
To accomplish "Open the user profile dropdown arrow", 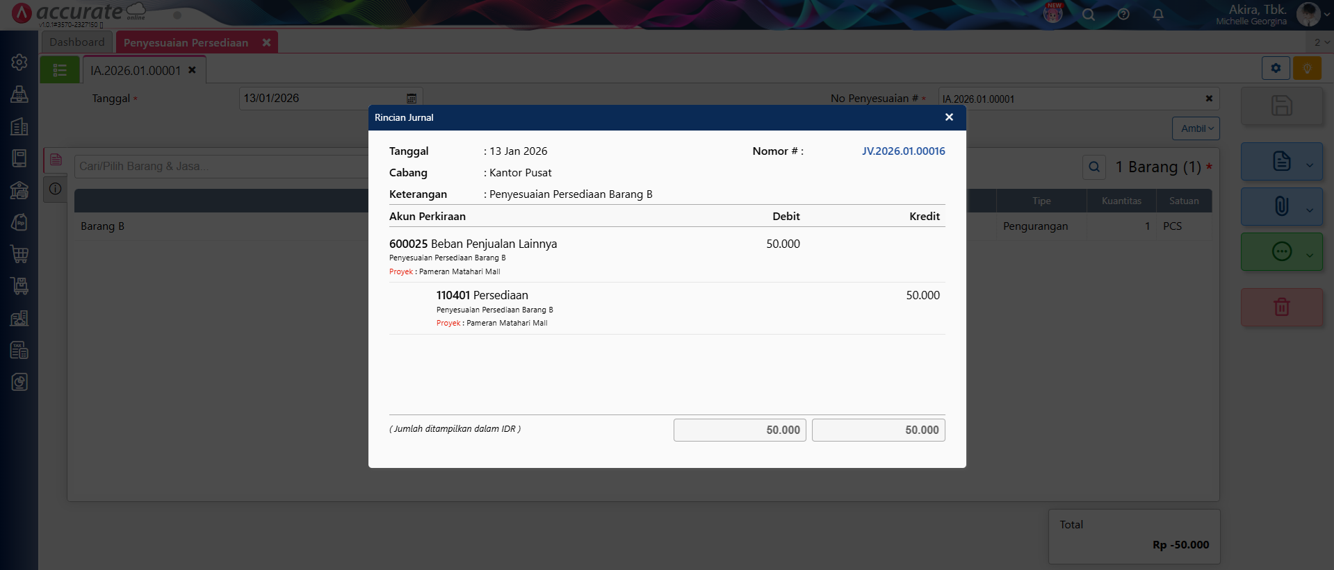I will (x=1326, y=15).
